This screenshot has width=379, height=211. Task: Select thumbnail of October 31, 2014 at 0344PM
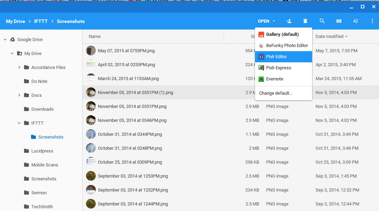click(91, 134)
